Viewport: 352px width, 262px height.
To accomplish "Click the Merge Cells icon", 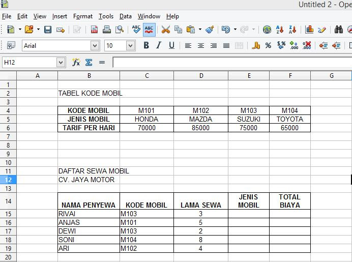I will pyautogui.click(x=239, y=46).
